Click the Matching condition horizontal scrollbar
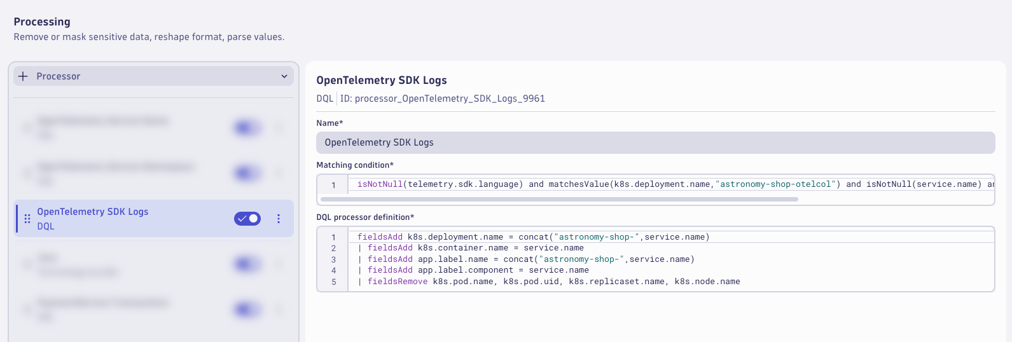 click(x=559, y=199)
